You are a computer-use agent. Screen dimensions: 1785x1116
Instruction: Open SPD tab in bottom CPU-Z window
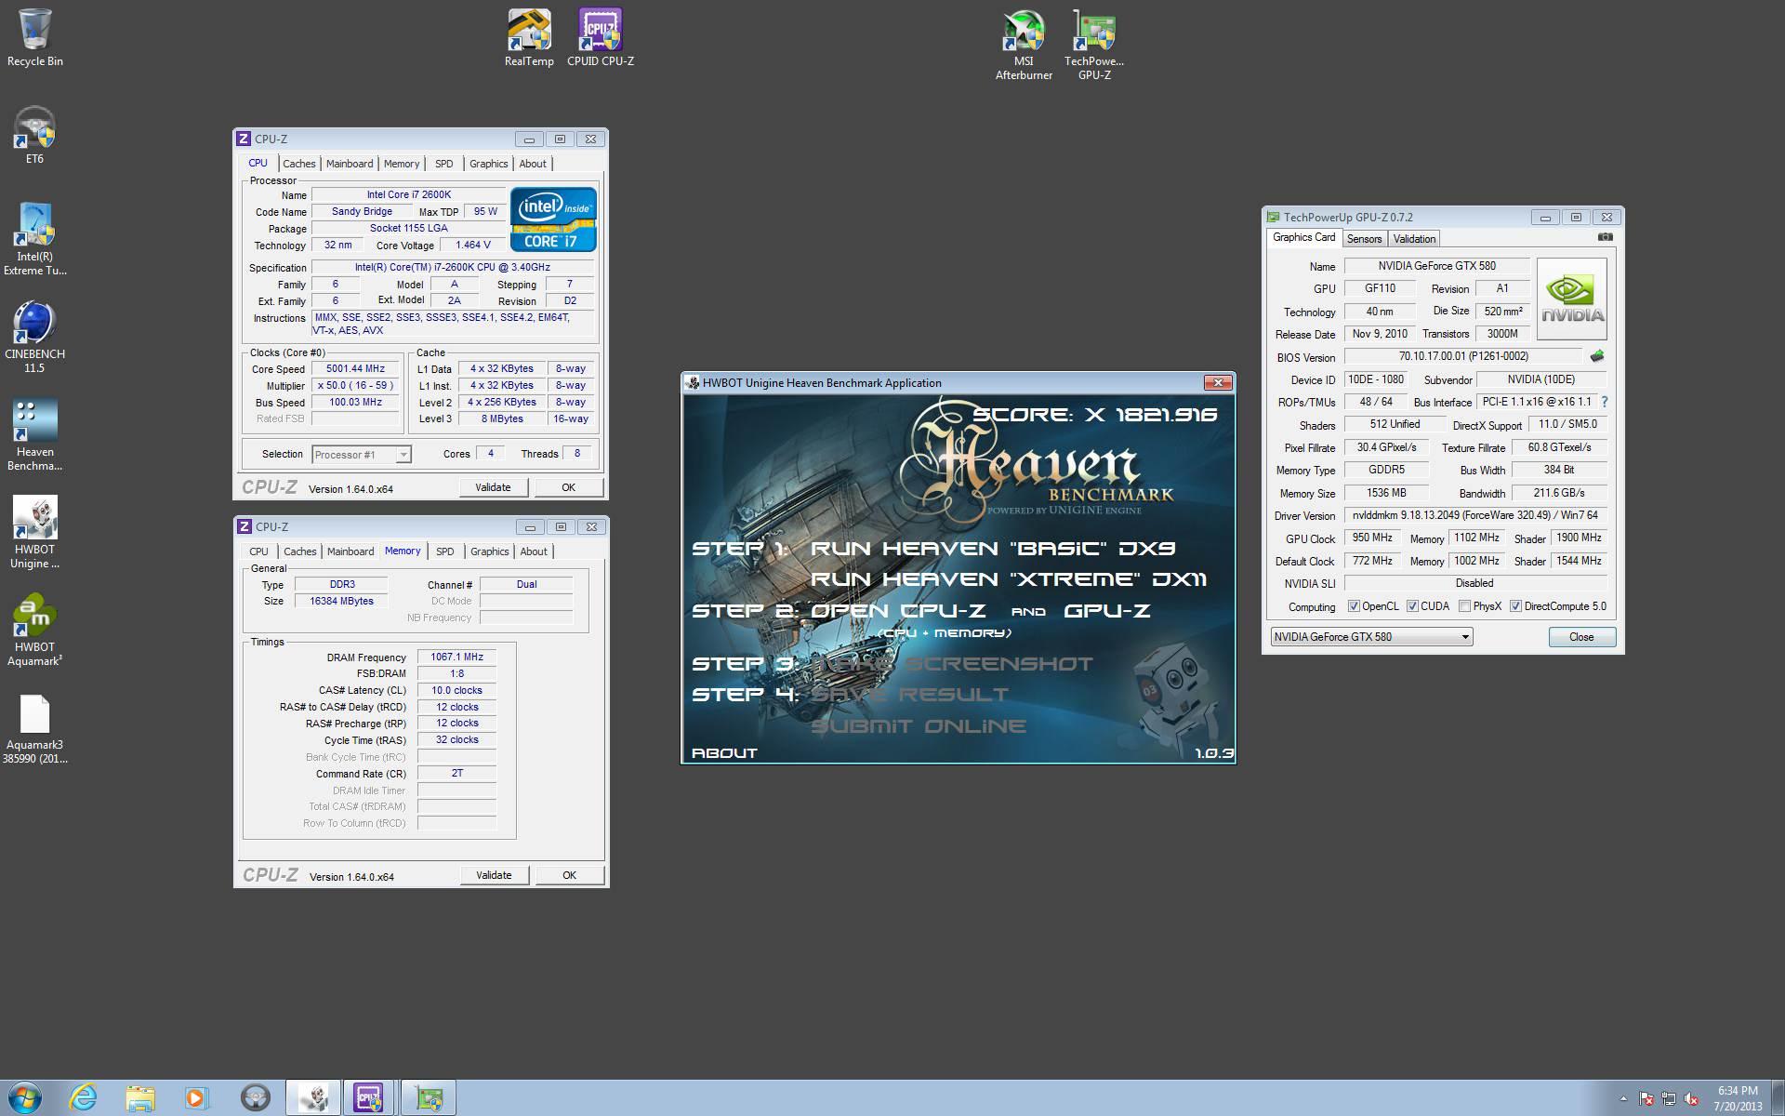(445, 551)
